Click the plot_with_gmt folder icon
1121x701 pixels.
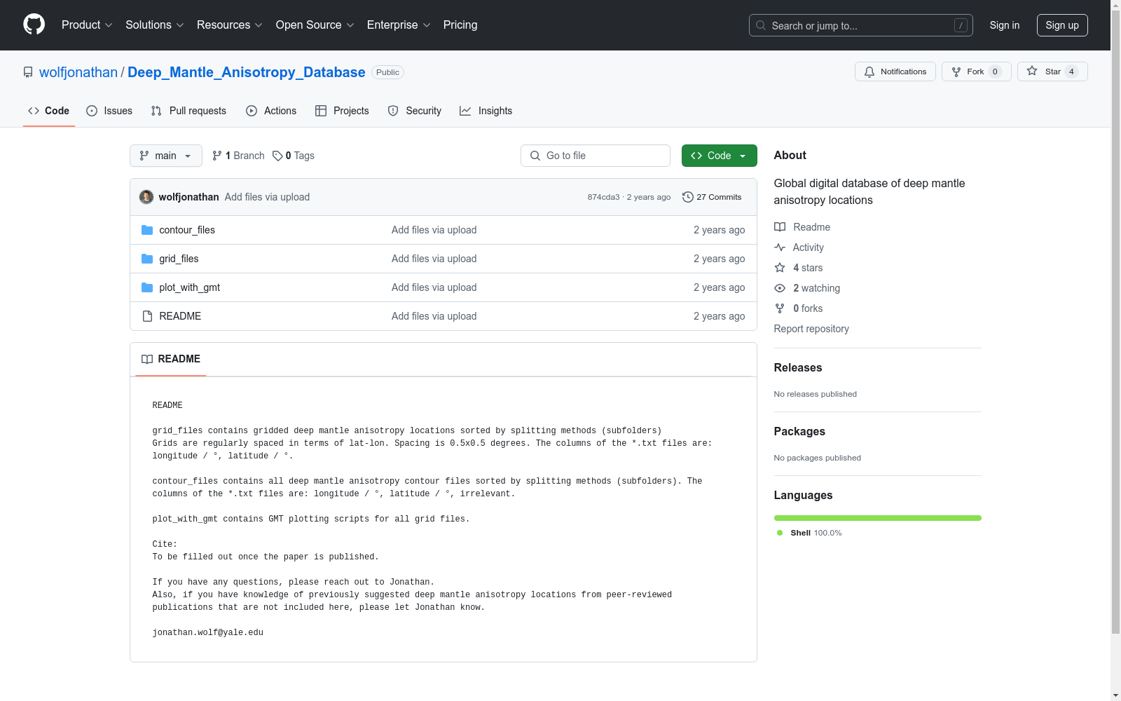coord(147,287)
